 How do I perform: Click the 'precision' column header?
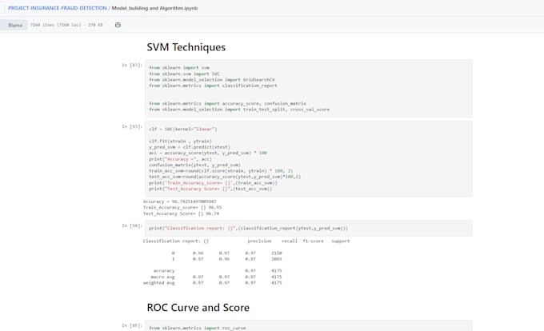(x=259, y=241)
